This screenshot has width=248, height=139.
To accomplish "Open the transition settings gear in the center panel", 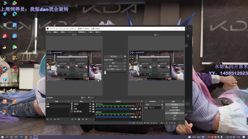I will pos(125,57).
